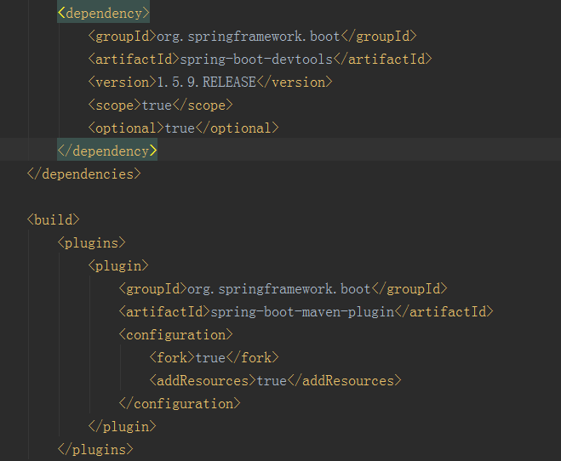The image size is (561, 461).
Task: Click the addResources true line
Action: coord(275,380)
